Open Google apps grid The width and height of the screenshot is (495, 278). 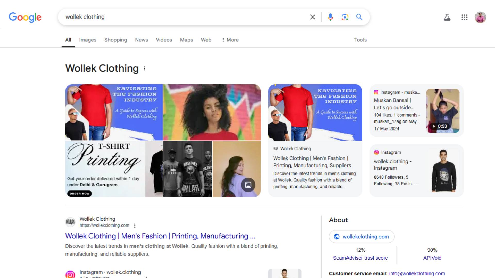pos(464,17)
